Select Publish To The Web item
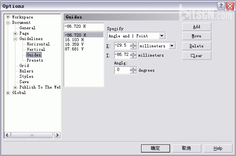The image size is (236, 156). coord(40,87)
